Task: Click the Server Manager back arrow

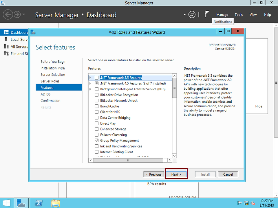Action: point(8,14)
